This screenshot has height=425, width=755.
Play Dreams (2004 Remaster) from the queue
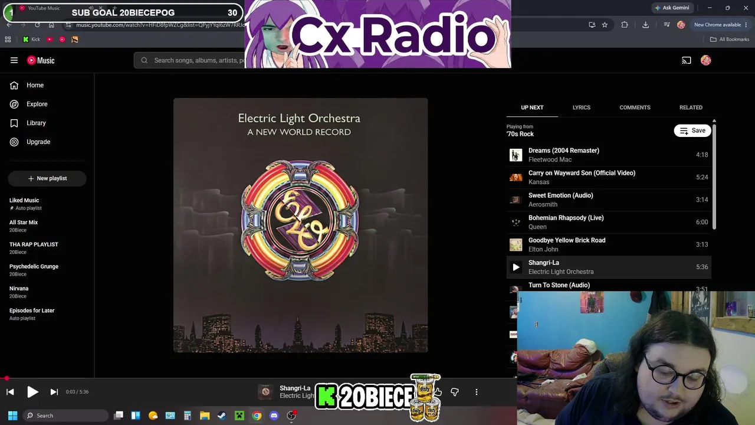(x=608, y=155)
